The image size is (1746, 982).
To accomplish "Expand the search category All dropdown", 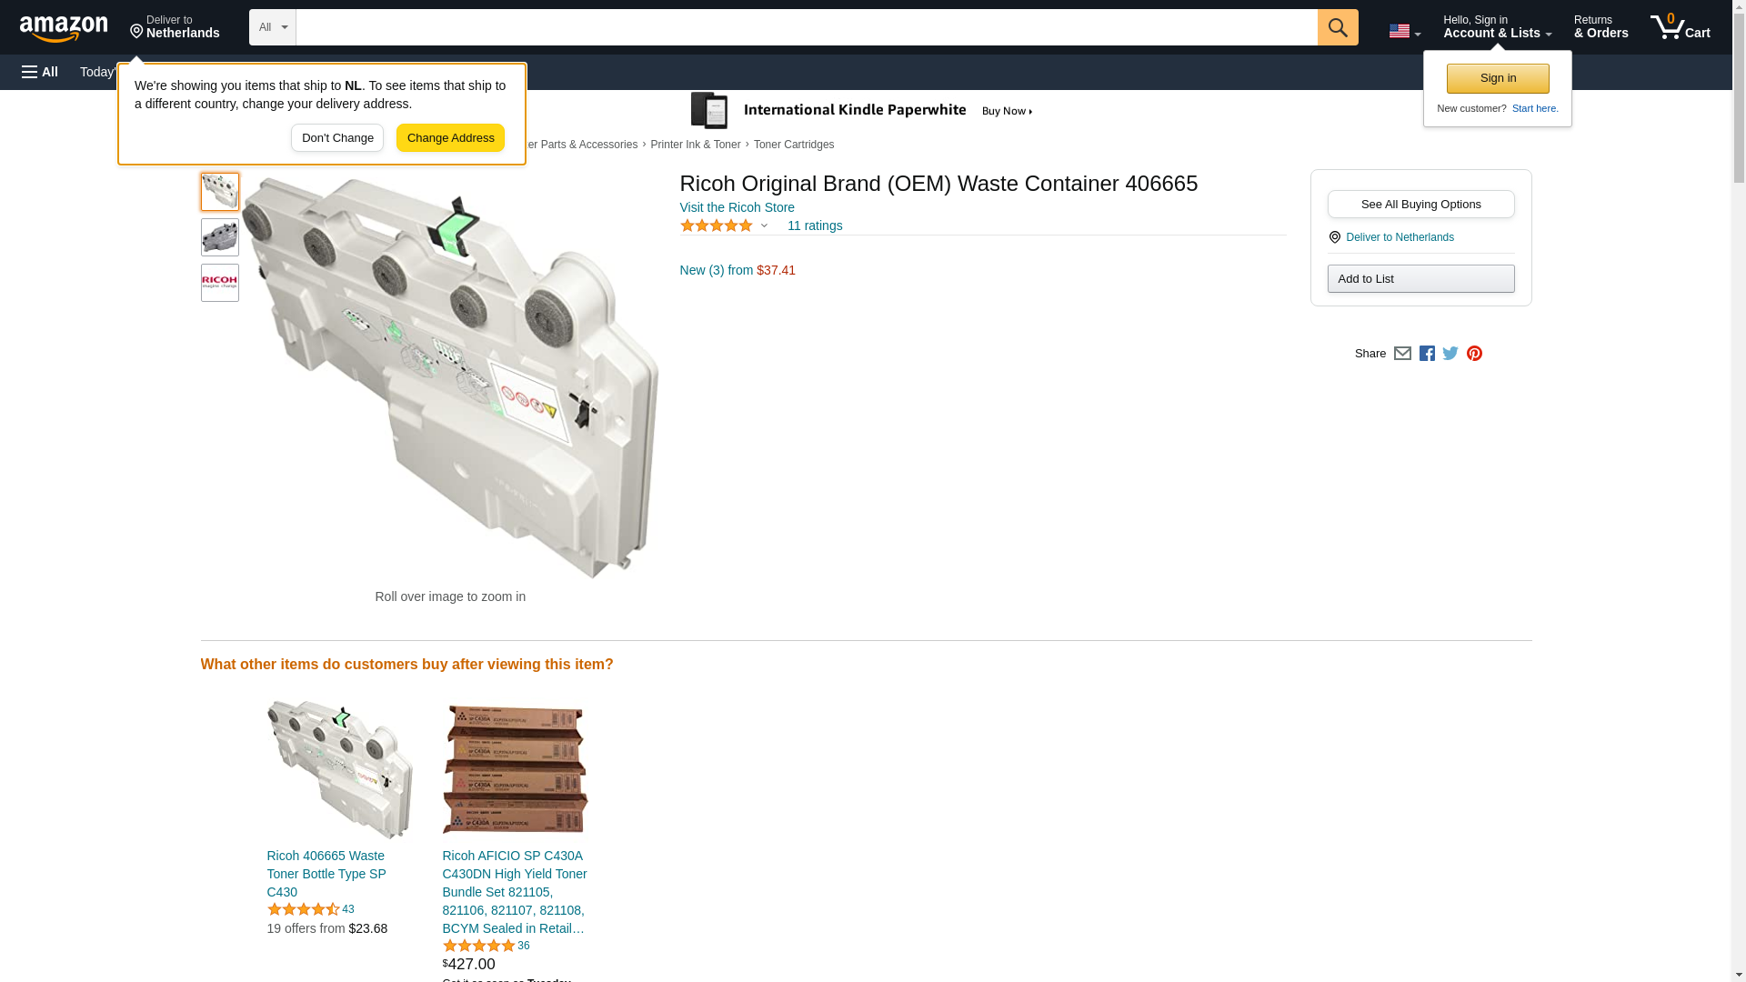I will (273, 27).
